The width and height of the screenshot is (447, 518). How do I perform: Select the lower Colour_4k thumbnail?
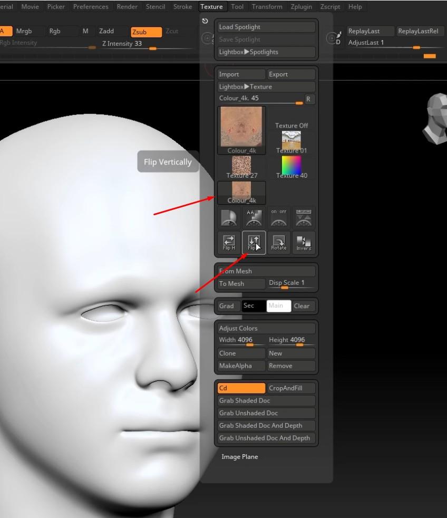241,193
